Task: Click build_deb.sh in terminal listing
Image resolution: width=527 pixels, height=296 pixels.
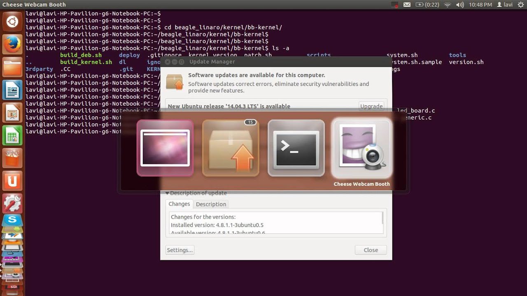Action: 81,55
